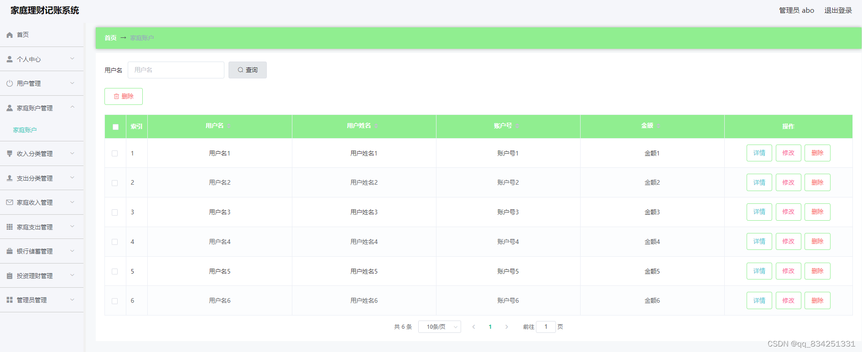Screen dimensions: 862x352
Task: Click the 管理员 abo account label
Action: [796, 10]
